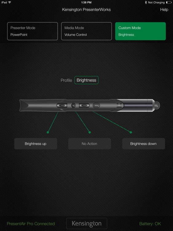173x231 pixels.
Task: Click the green dot above Brightness up
Action: (48, 132)
